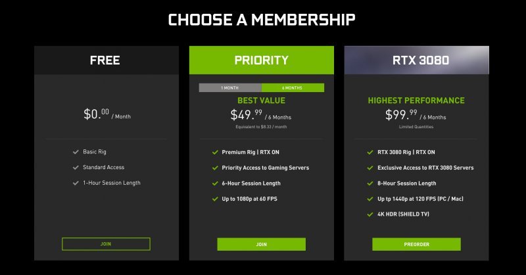Switch Priority billing to 1 Month
Image resolution: width=526 pixels, height=275 pixels.
(230, 87)
